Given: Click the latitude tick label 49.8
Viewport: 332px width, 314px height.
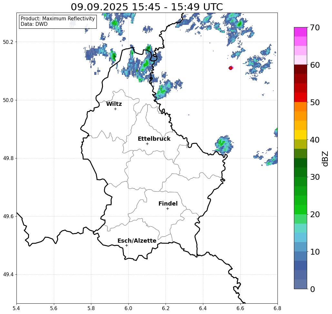Looking at the screenshot, I should click(8, 158).
